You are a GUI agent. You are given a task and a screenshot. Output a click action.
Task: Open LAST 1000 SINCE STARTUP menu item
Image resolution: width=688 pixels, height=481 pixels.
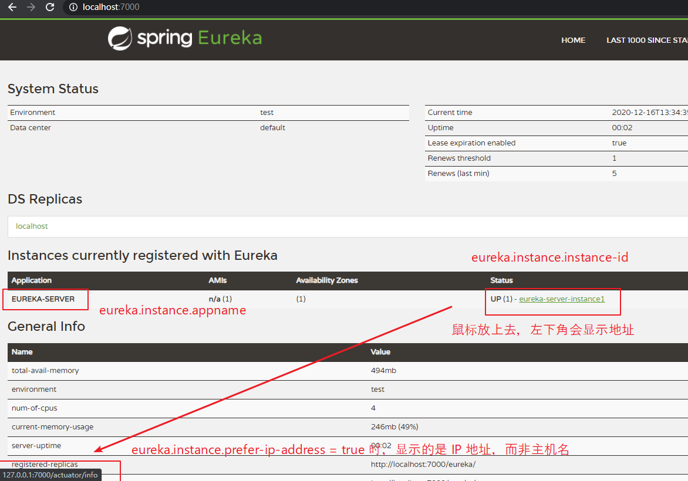click(647, 40)
